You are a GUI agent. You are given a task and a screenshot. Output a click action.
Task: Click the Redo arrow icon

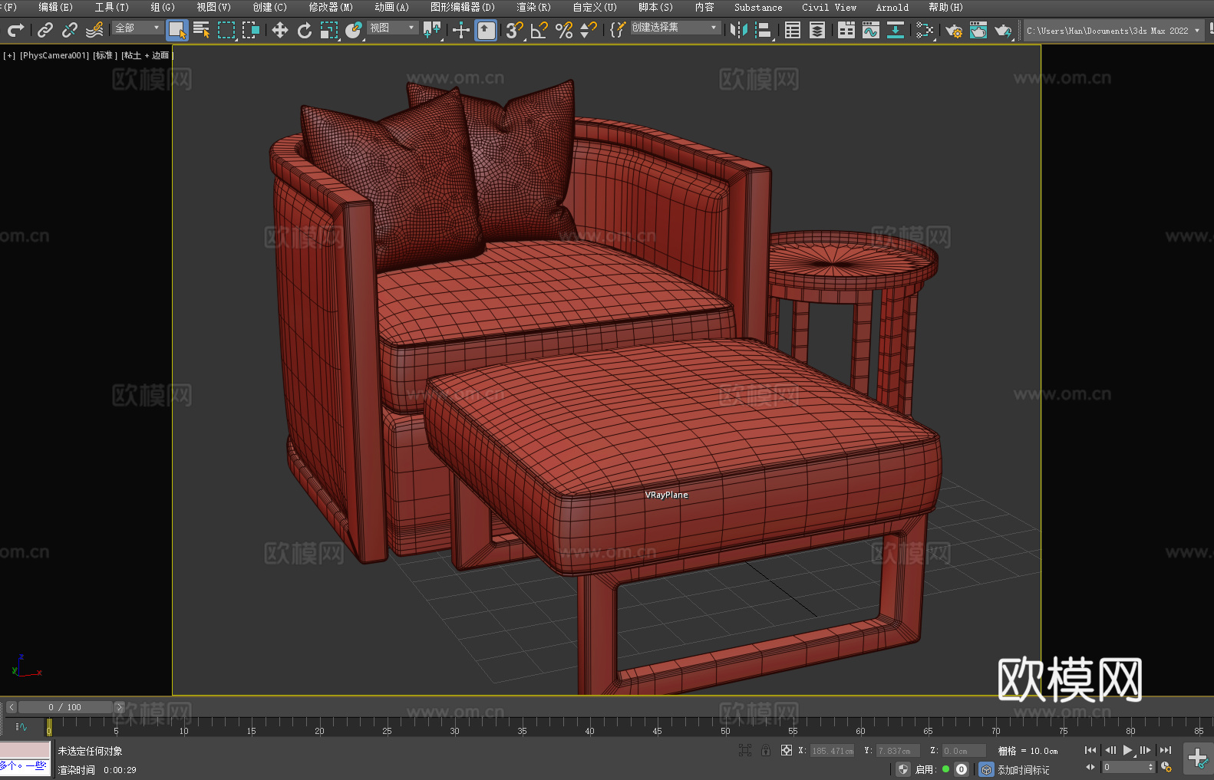pyautogui.click(x=15, y=30)
